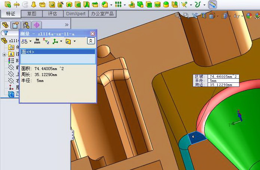This screenshot has width=260, height=170.
Task: Open the Curves tool
Action: pos(198,4)
